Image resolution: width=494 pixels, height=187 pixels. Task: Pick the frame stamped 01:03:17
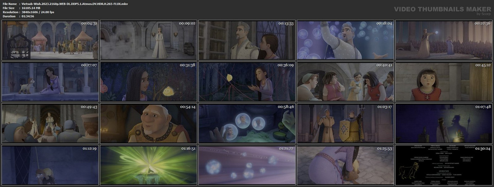tap(345, 123)
